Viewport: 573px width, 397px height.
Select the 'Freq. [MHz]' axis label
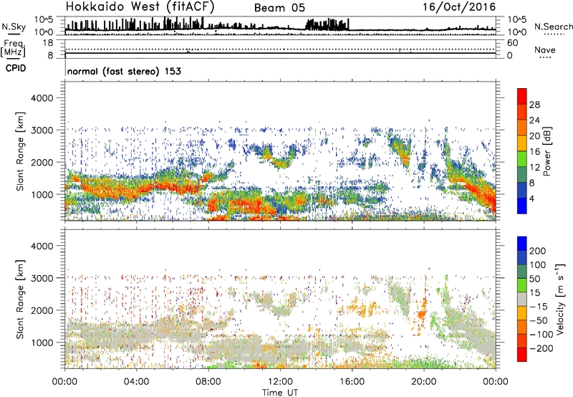pos(14,49)
